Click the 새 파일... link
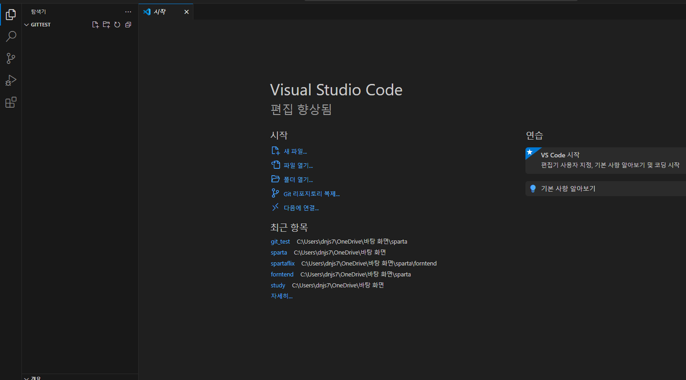686x380 pixels. (295, 151)
